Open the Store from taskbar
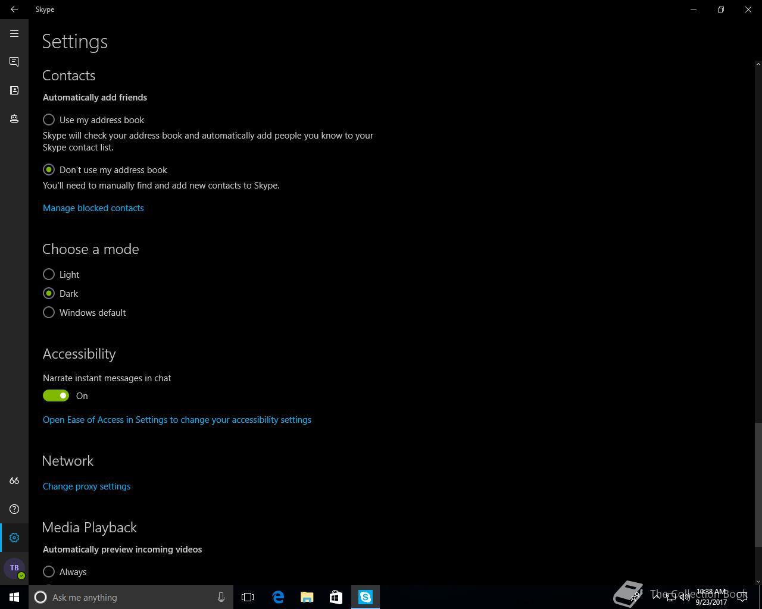Viewport: 762px width, 609px height. pos(336,597)
